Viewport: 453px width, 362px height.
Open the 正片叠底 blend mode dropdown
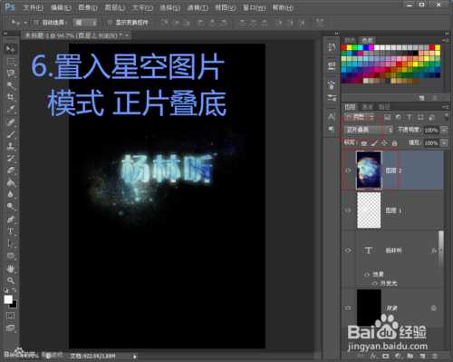369,130
